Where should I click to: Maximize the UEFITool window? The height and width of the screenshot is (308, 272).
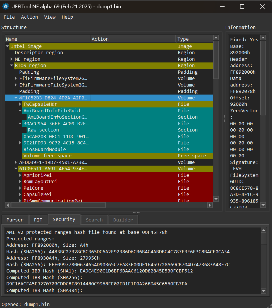pos(242,7)
